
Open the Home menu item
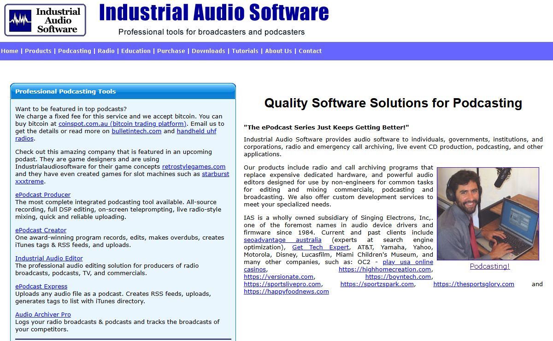pyautogui.click(x=10, y=51)
